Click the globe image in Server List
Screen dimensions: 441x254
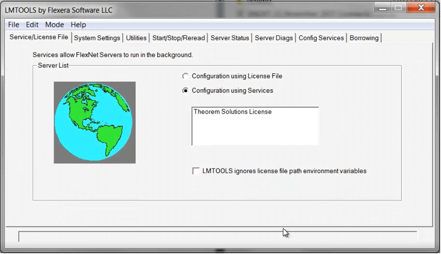click(95, 122)
